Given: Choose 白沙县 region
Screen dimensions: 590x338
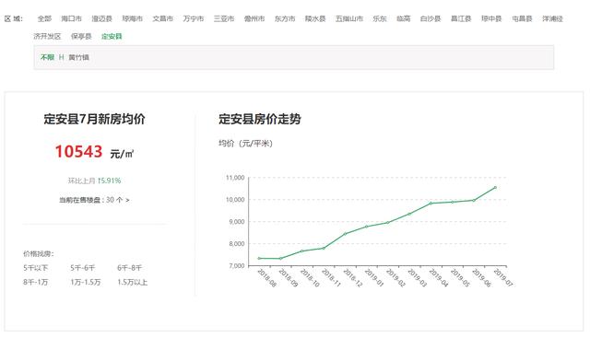Looking at the screenshot, I should 431,18.
